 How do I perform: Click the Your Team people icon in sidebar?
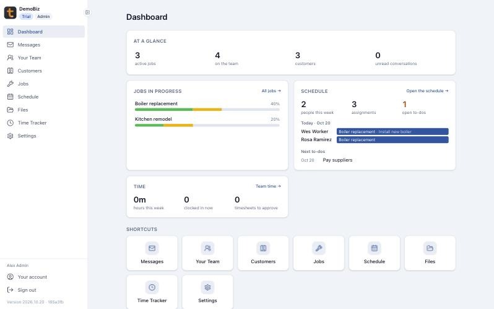coord(11,58)
